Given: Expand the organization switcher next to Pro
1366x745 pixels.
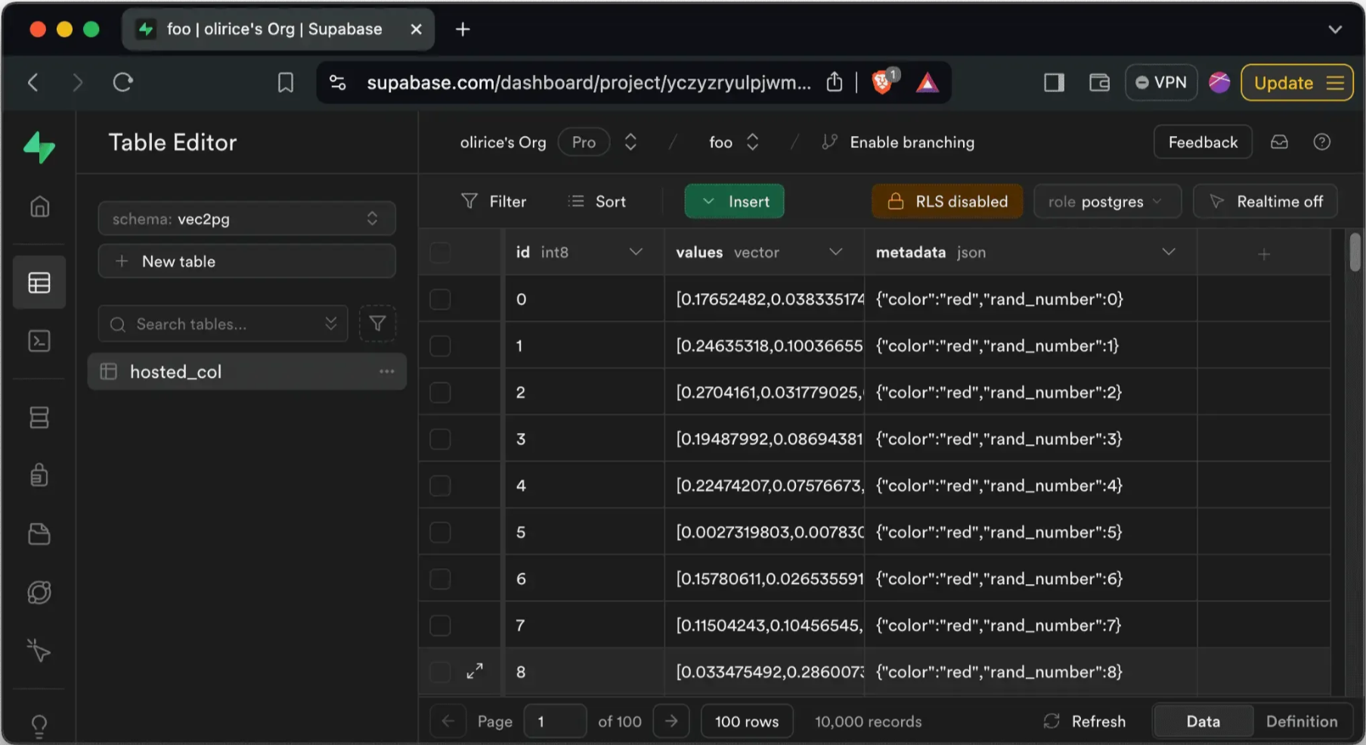Looking at the screenshot, I should [630, 142].
